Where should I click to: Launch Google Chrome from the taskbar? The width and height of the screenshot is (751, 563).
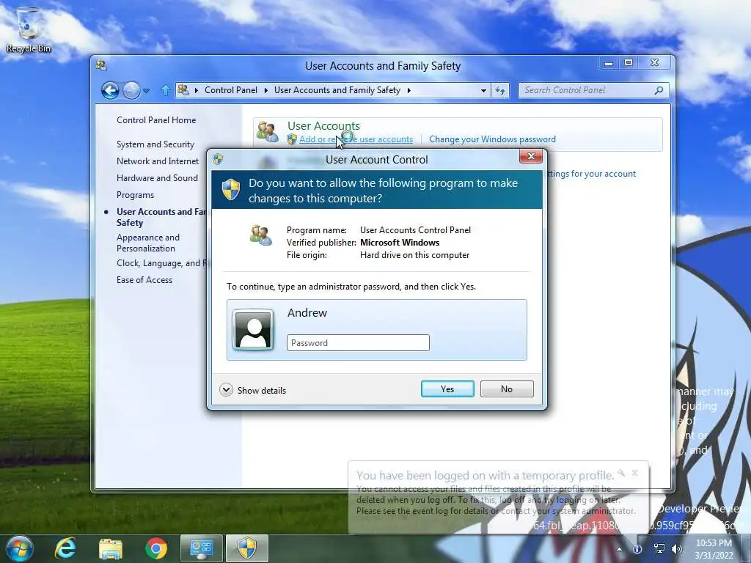point(156,548)
